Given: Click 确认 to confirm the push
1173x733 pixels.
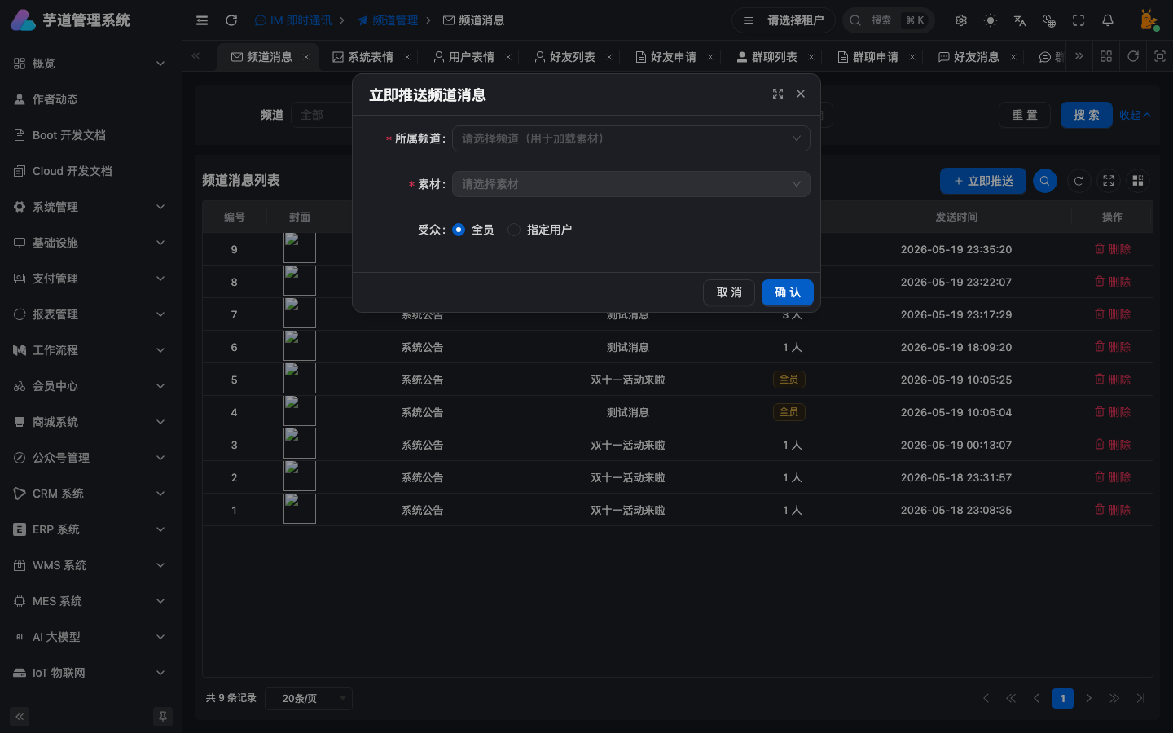Looking at the screenshot, I should point(788,292).
